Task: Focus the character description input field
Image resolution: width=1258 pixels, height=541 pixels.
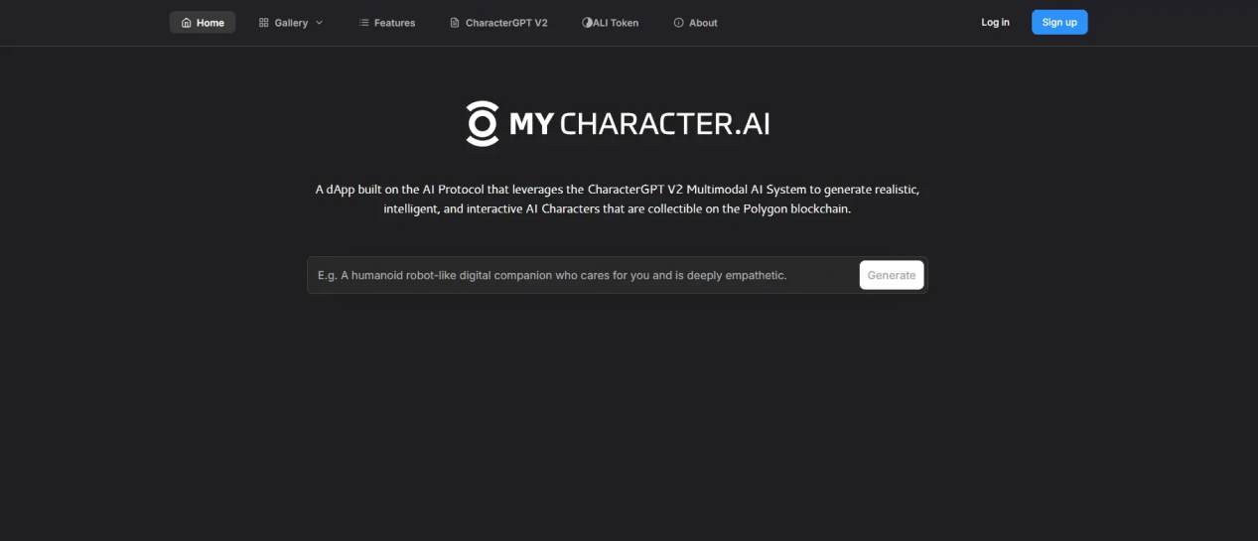Action: tap(581, 275)
